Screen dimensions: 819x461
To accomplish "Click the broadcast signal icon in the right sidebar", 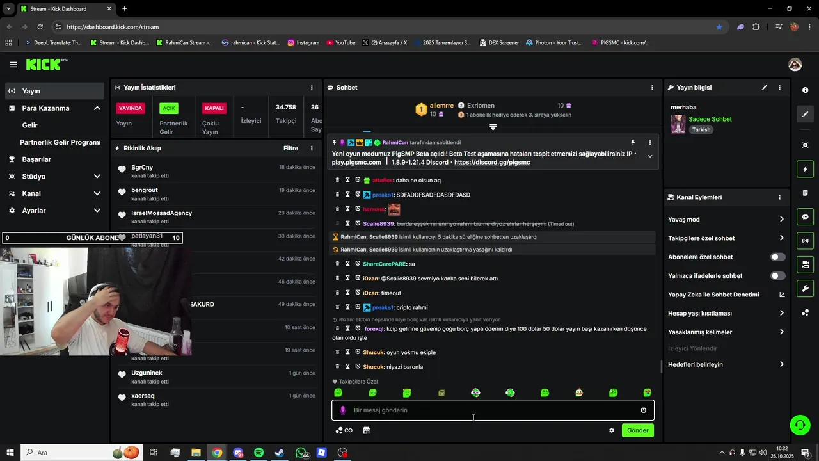I will 805,241.
